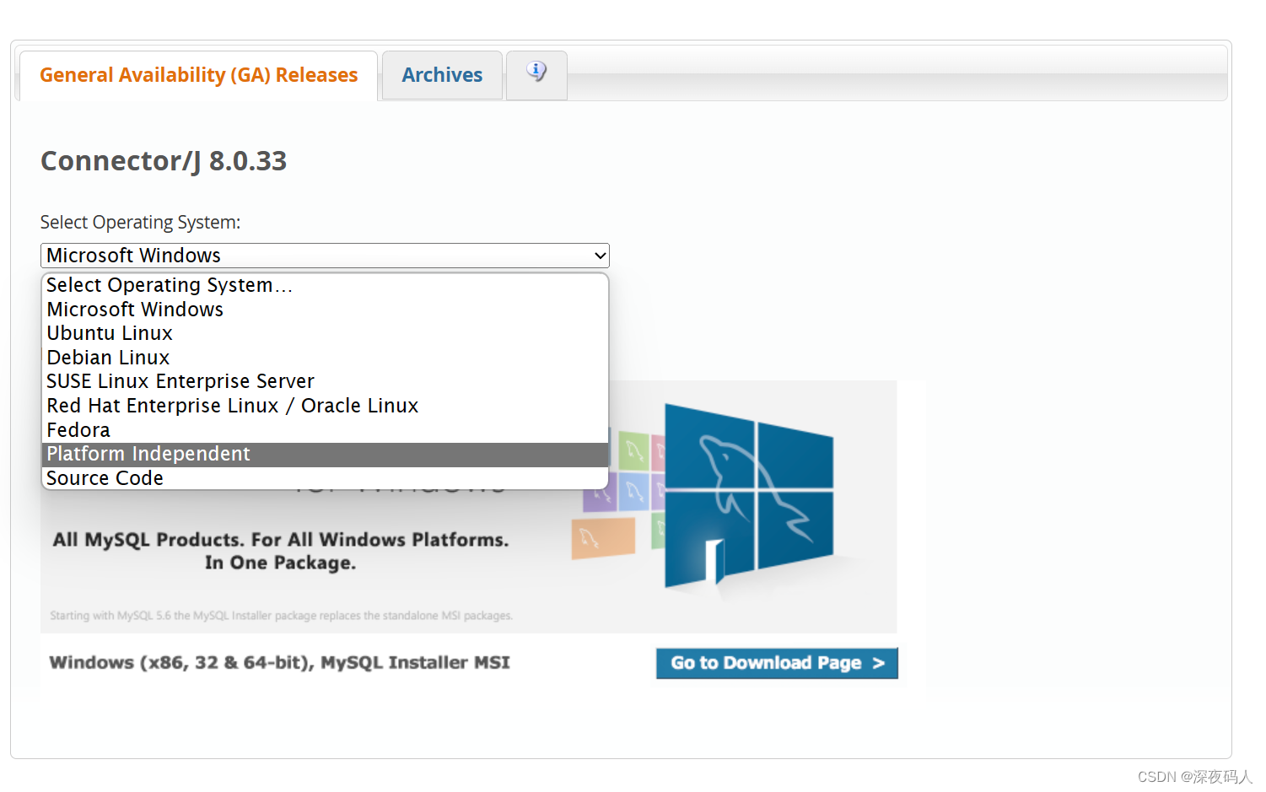
Task: Open the General Availability (GA) Releases tab
Action: click(x=198, y=75)
